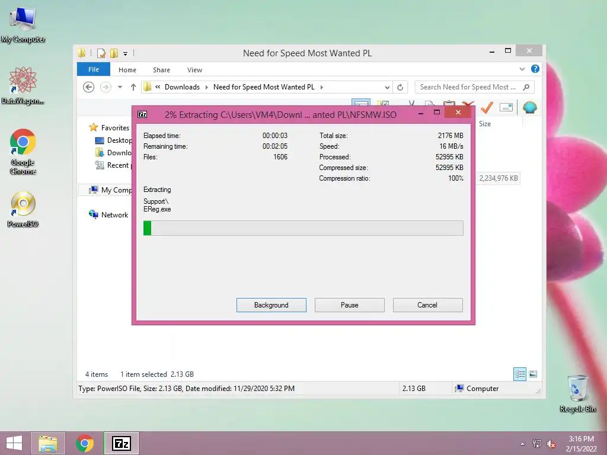Launch PowerISO desktop shortcut
Screen dimensions: 607x455
[23, 209]
